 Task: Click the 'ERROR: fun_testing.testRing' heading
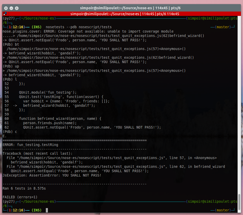coord(30,145)
